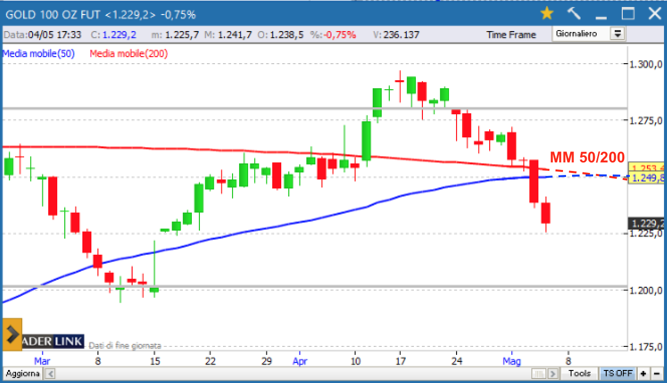The height and width of the screenshot is (383, 667).
Task: Click the MM 50/200 annotation label
Action: coord(588,157)
